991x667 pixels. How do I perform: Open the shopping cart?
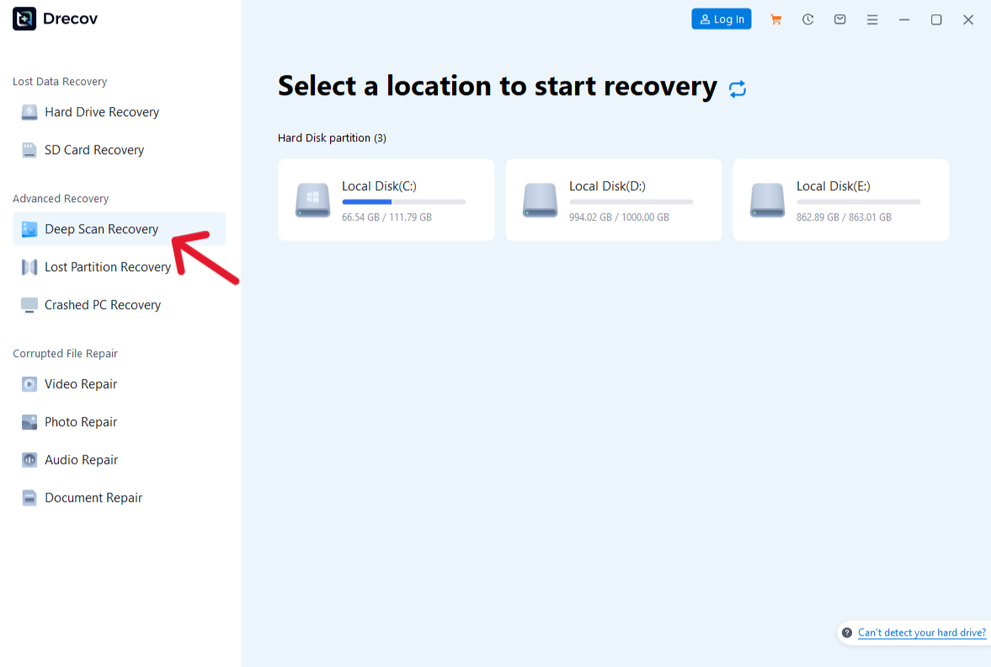775,19
